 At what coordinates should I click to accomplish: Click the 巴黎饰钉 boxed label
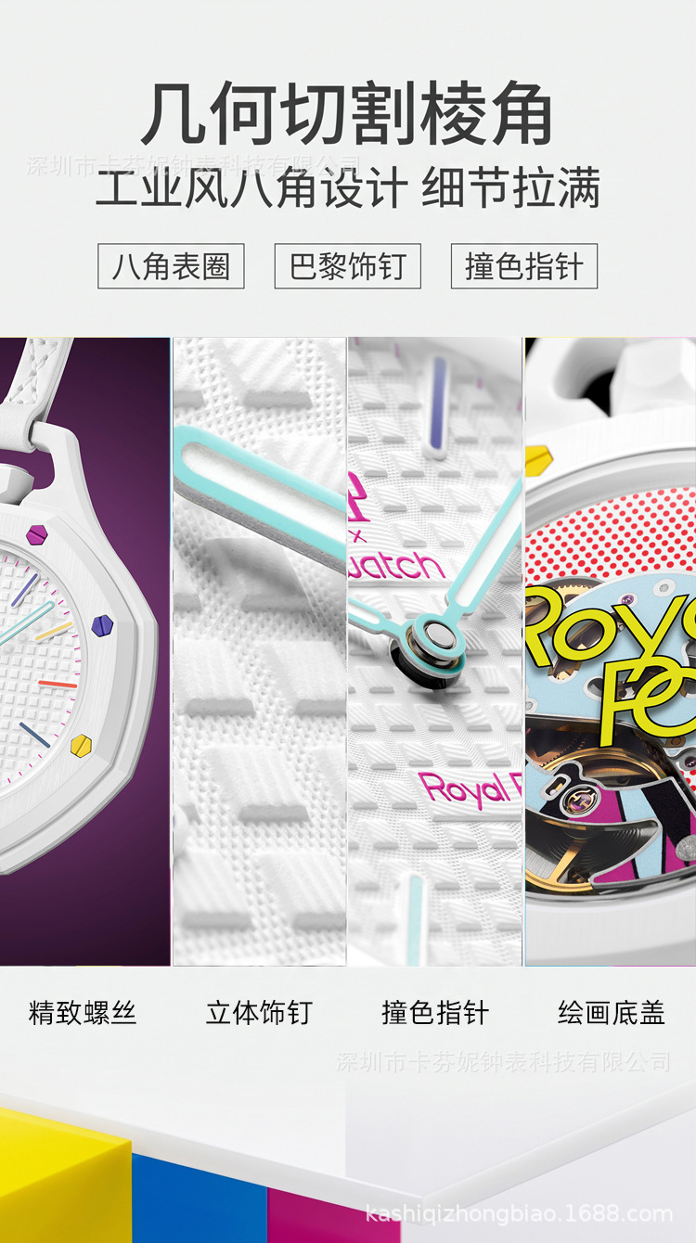point(348,266)
